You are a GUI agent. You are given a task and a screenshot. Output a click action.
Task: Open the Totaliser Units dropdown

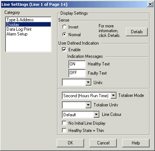88,105
